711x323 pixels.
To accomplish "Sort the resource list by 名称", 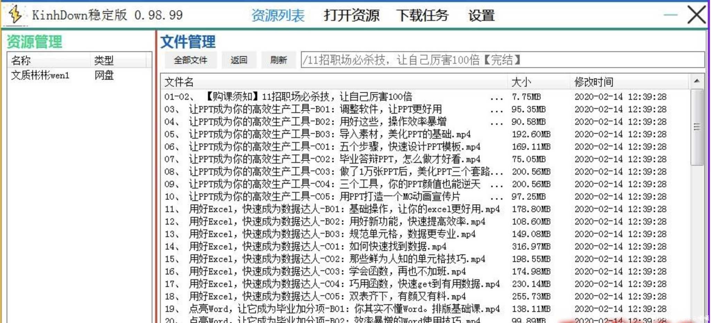I will [49, 60].
